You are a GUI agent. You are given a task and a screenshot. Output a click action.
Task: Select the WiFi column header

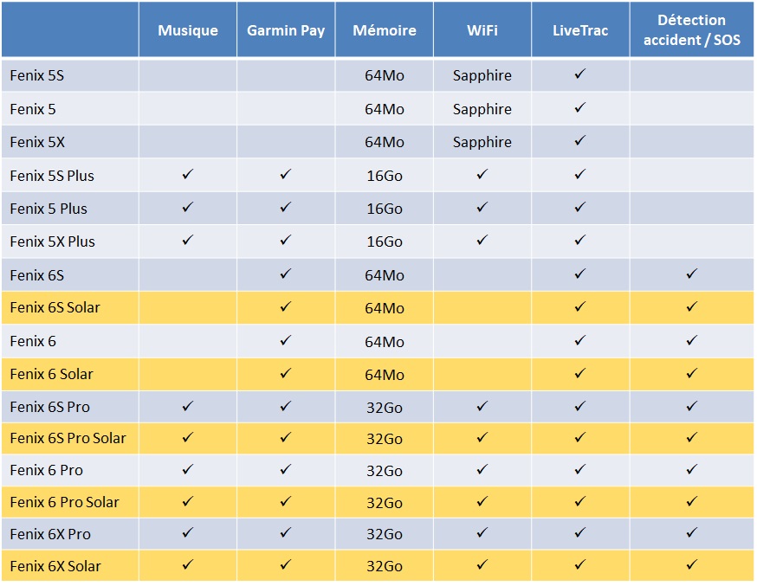pyautogui.click(x=482, y=30)
